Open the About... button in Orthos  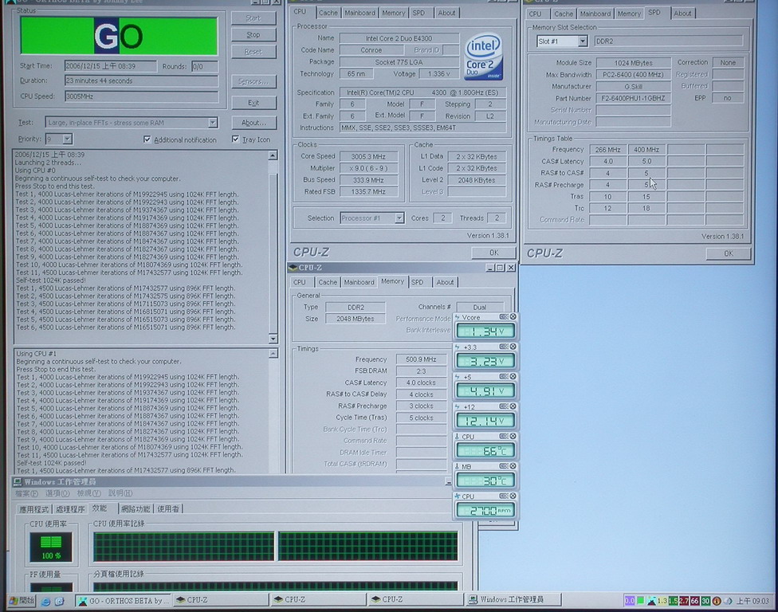pos(253,123)
